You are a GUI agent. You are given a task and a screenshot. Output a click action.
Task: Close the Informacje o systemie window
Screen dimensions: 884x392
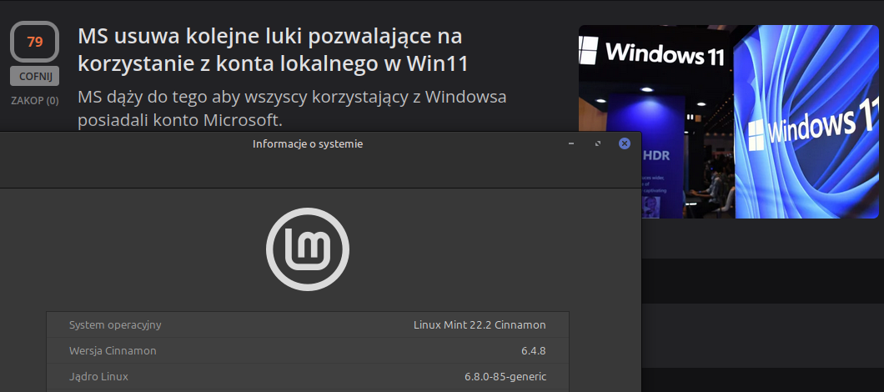coord(624,143)
